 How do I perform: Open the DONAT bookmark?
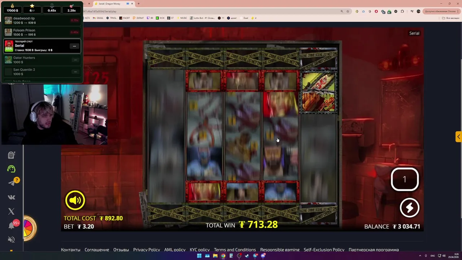[138, 18]
